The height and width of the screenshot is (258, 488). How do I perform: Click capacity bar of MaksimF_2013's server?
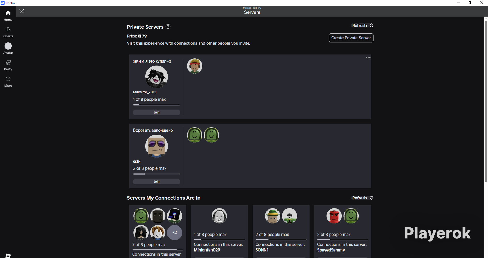pyautogui.click(x=156, y=105)
